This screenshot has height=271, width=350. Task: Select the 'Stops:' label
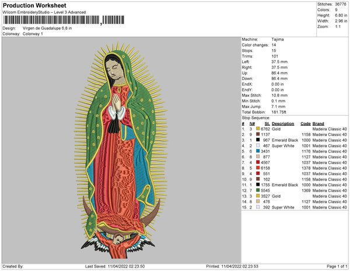(x=247, y=50)
